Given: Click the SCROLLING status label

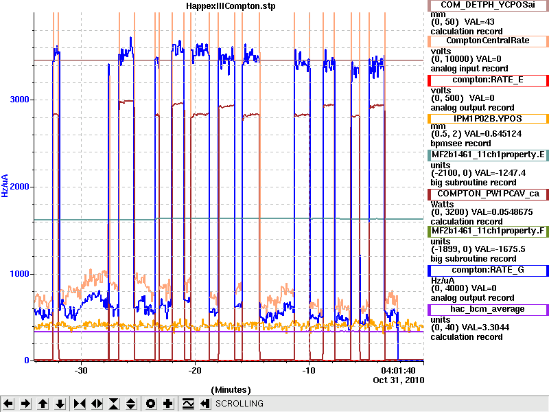Looking at the screenshot, I should pos(240,404).
